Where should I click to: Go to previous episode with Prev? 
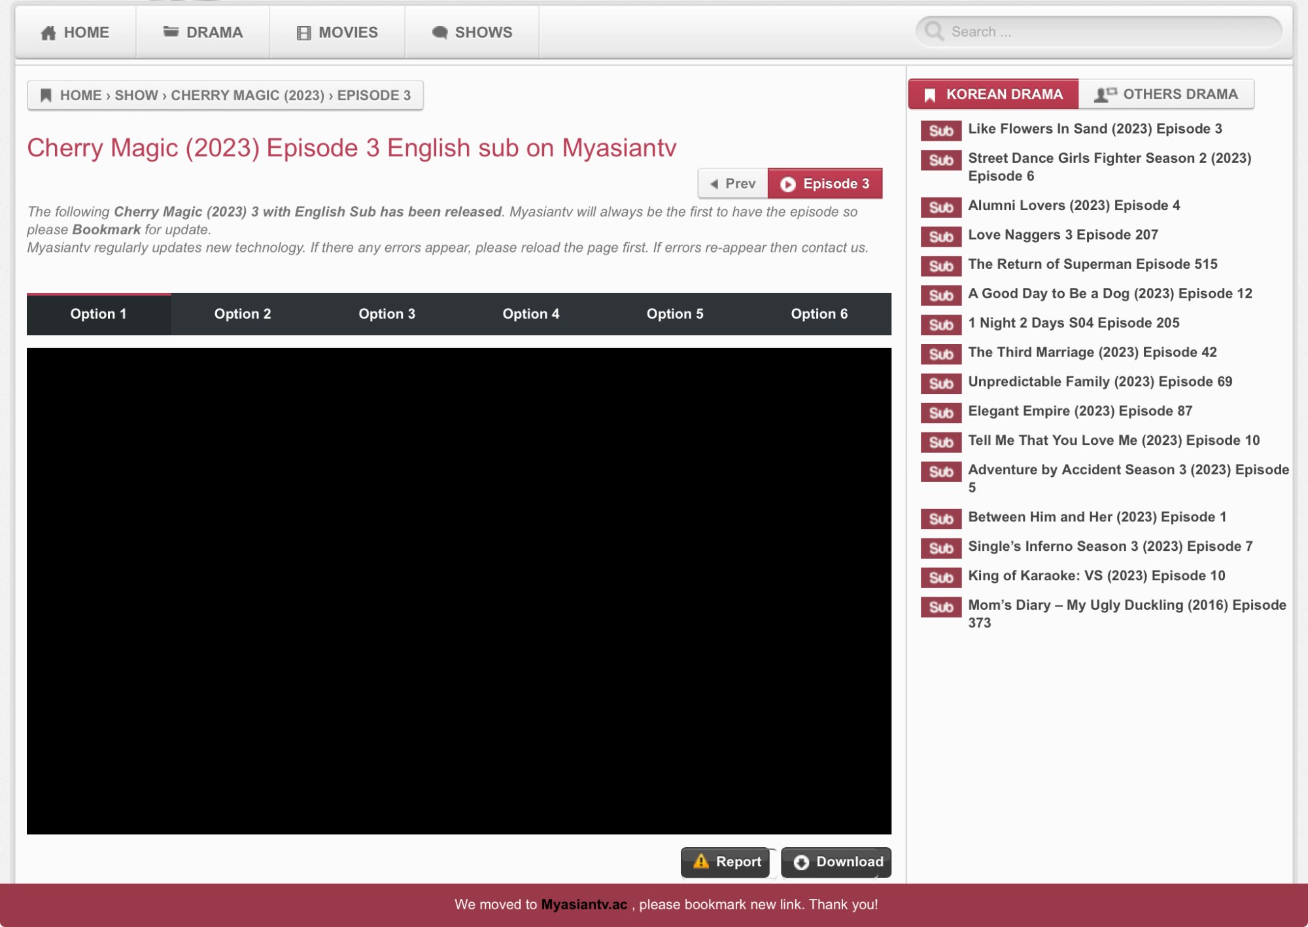(x=733, y=184)
